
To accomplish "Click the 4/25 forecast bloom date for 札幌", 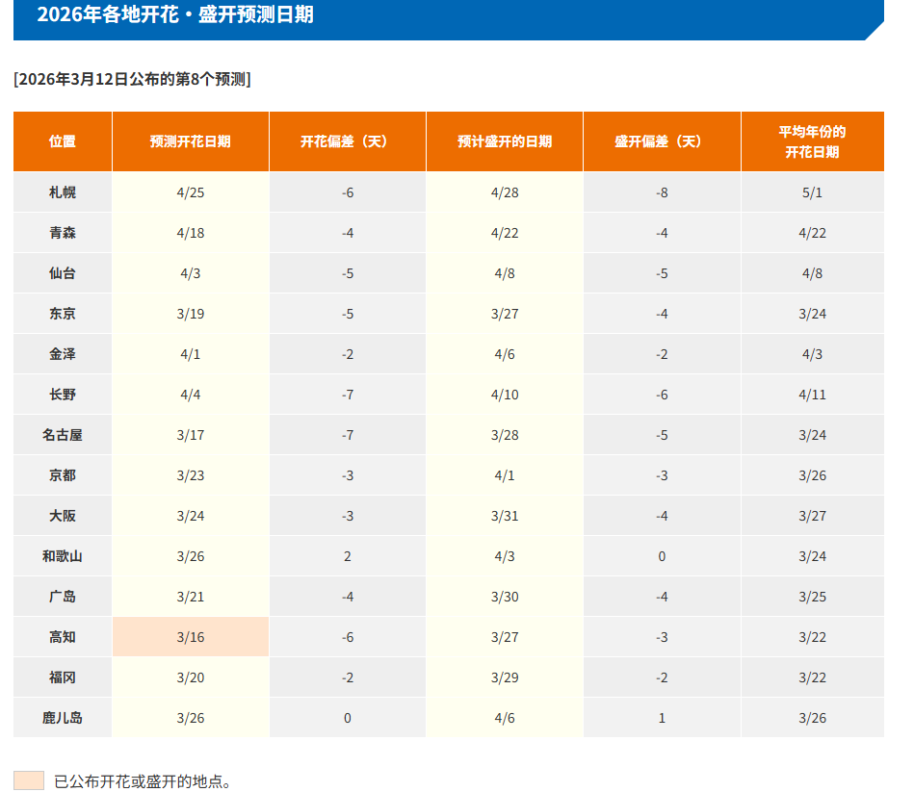I will click(x=191, y=192).
